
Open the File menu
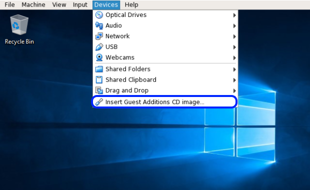click(x=9, y=4)
